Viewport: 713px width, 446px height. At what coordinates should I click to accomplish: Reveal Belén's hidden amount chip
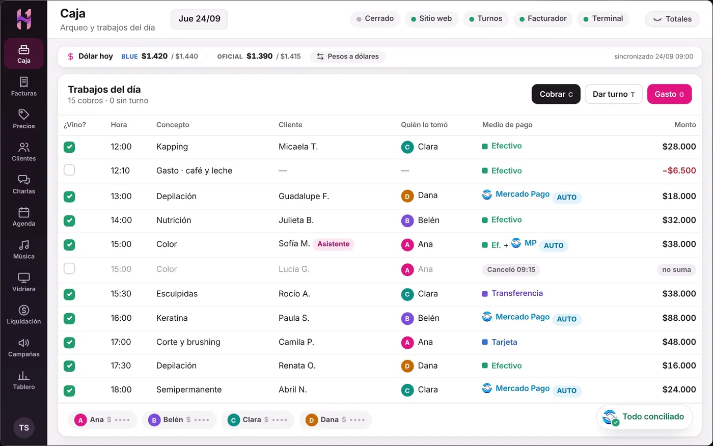[179, 420]
